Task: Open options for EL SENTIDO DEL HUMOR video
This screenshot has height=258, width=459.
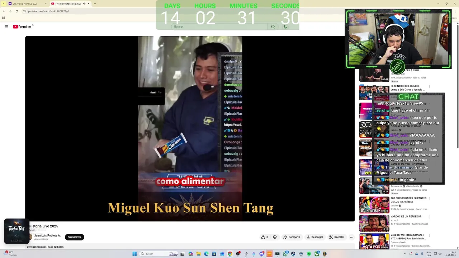Action: point(430,86)
